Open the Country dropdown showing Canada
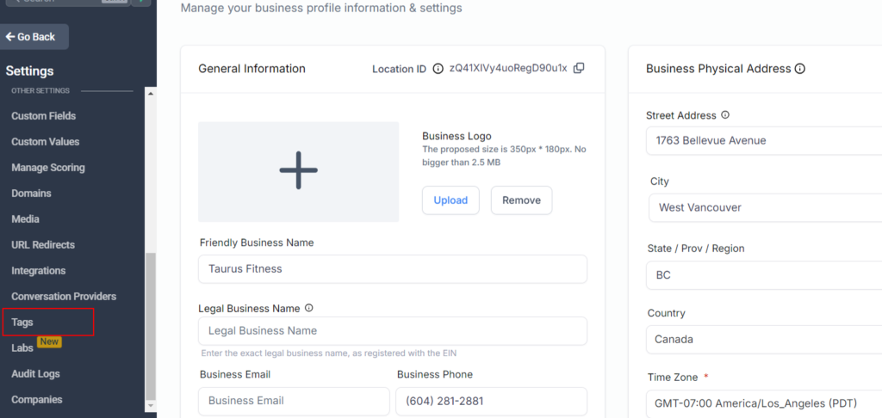 [x=763, y=339]
